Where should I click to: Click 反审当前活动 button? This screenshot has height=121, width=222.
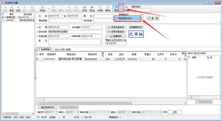pyautogui.click(x=116, y=32)
